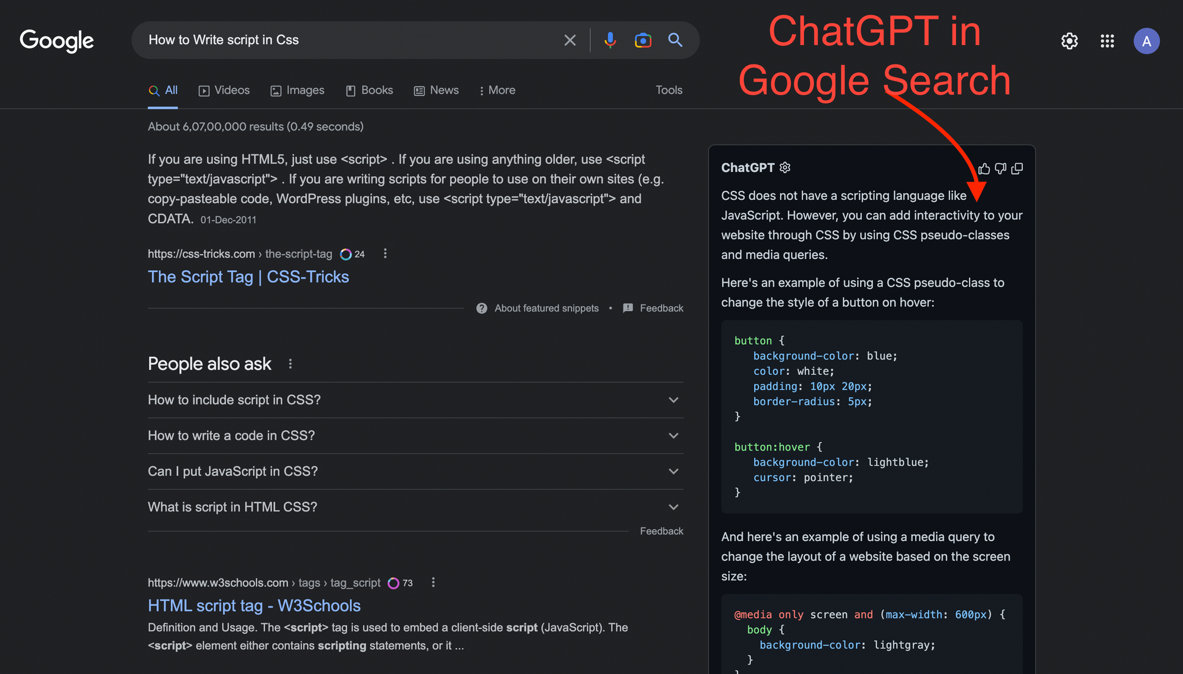The height and width of the screenshot is (674, 1183).
Task: Click Feedback under People also ask
Action: pos(661,531)
